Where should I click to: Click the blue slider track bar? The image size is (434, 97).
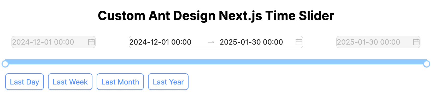(216, 62)
